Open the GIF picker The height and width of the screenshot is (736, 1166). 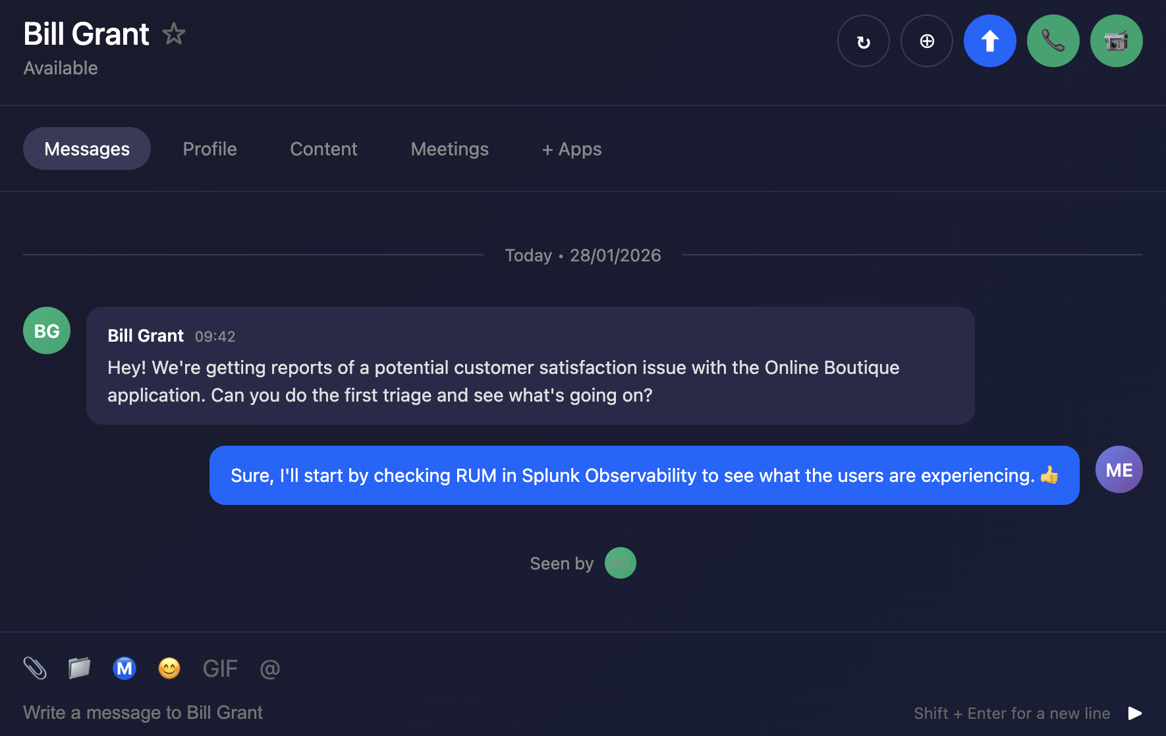220,668
